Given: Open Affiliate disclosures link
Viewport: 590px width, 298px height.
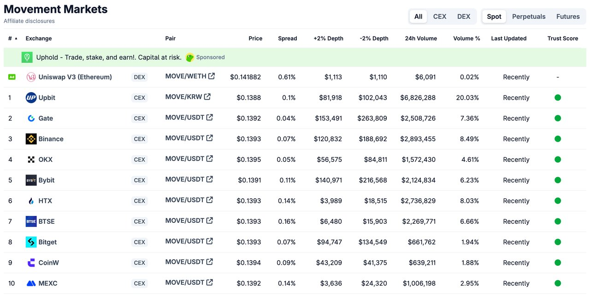Looking at the screenshot, I should [x=29, y=21].
